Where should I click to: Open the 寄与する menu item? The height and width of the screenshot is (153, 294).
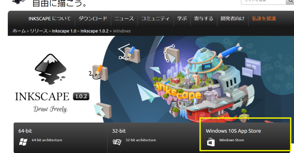[204, 19]
